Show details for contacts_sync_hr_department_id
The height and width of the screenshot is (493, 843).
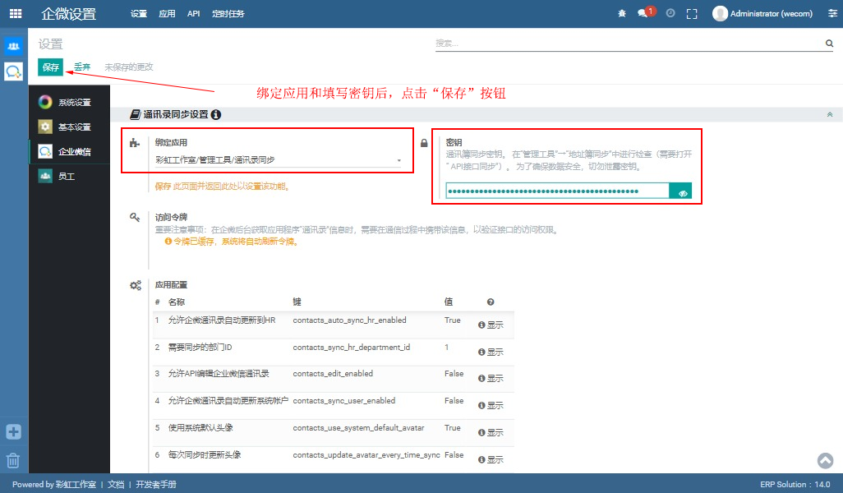[491, 352]
